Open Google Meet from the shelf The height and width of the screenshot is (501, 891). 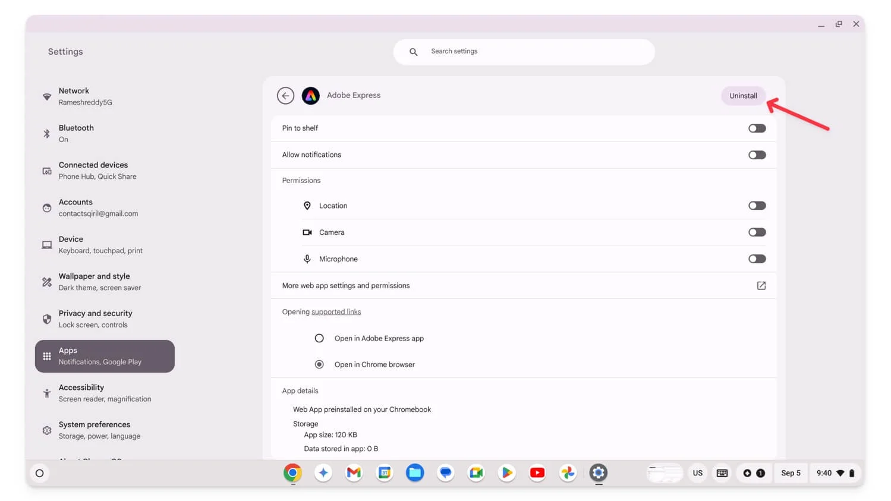pyautogui.click(x=476, y=473)
